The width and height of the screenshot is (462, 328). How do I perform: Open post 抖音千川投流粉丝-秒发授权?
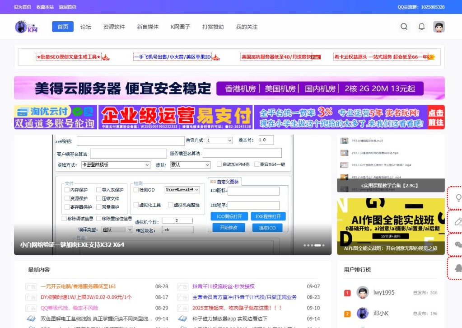coord(224,286)
